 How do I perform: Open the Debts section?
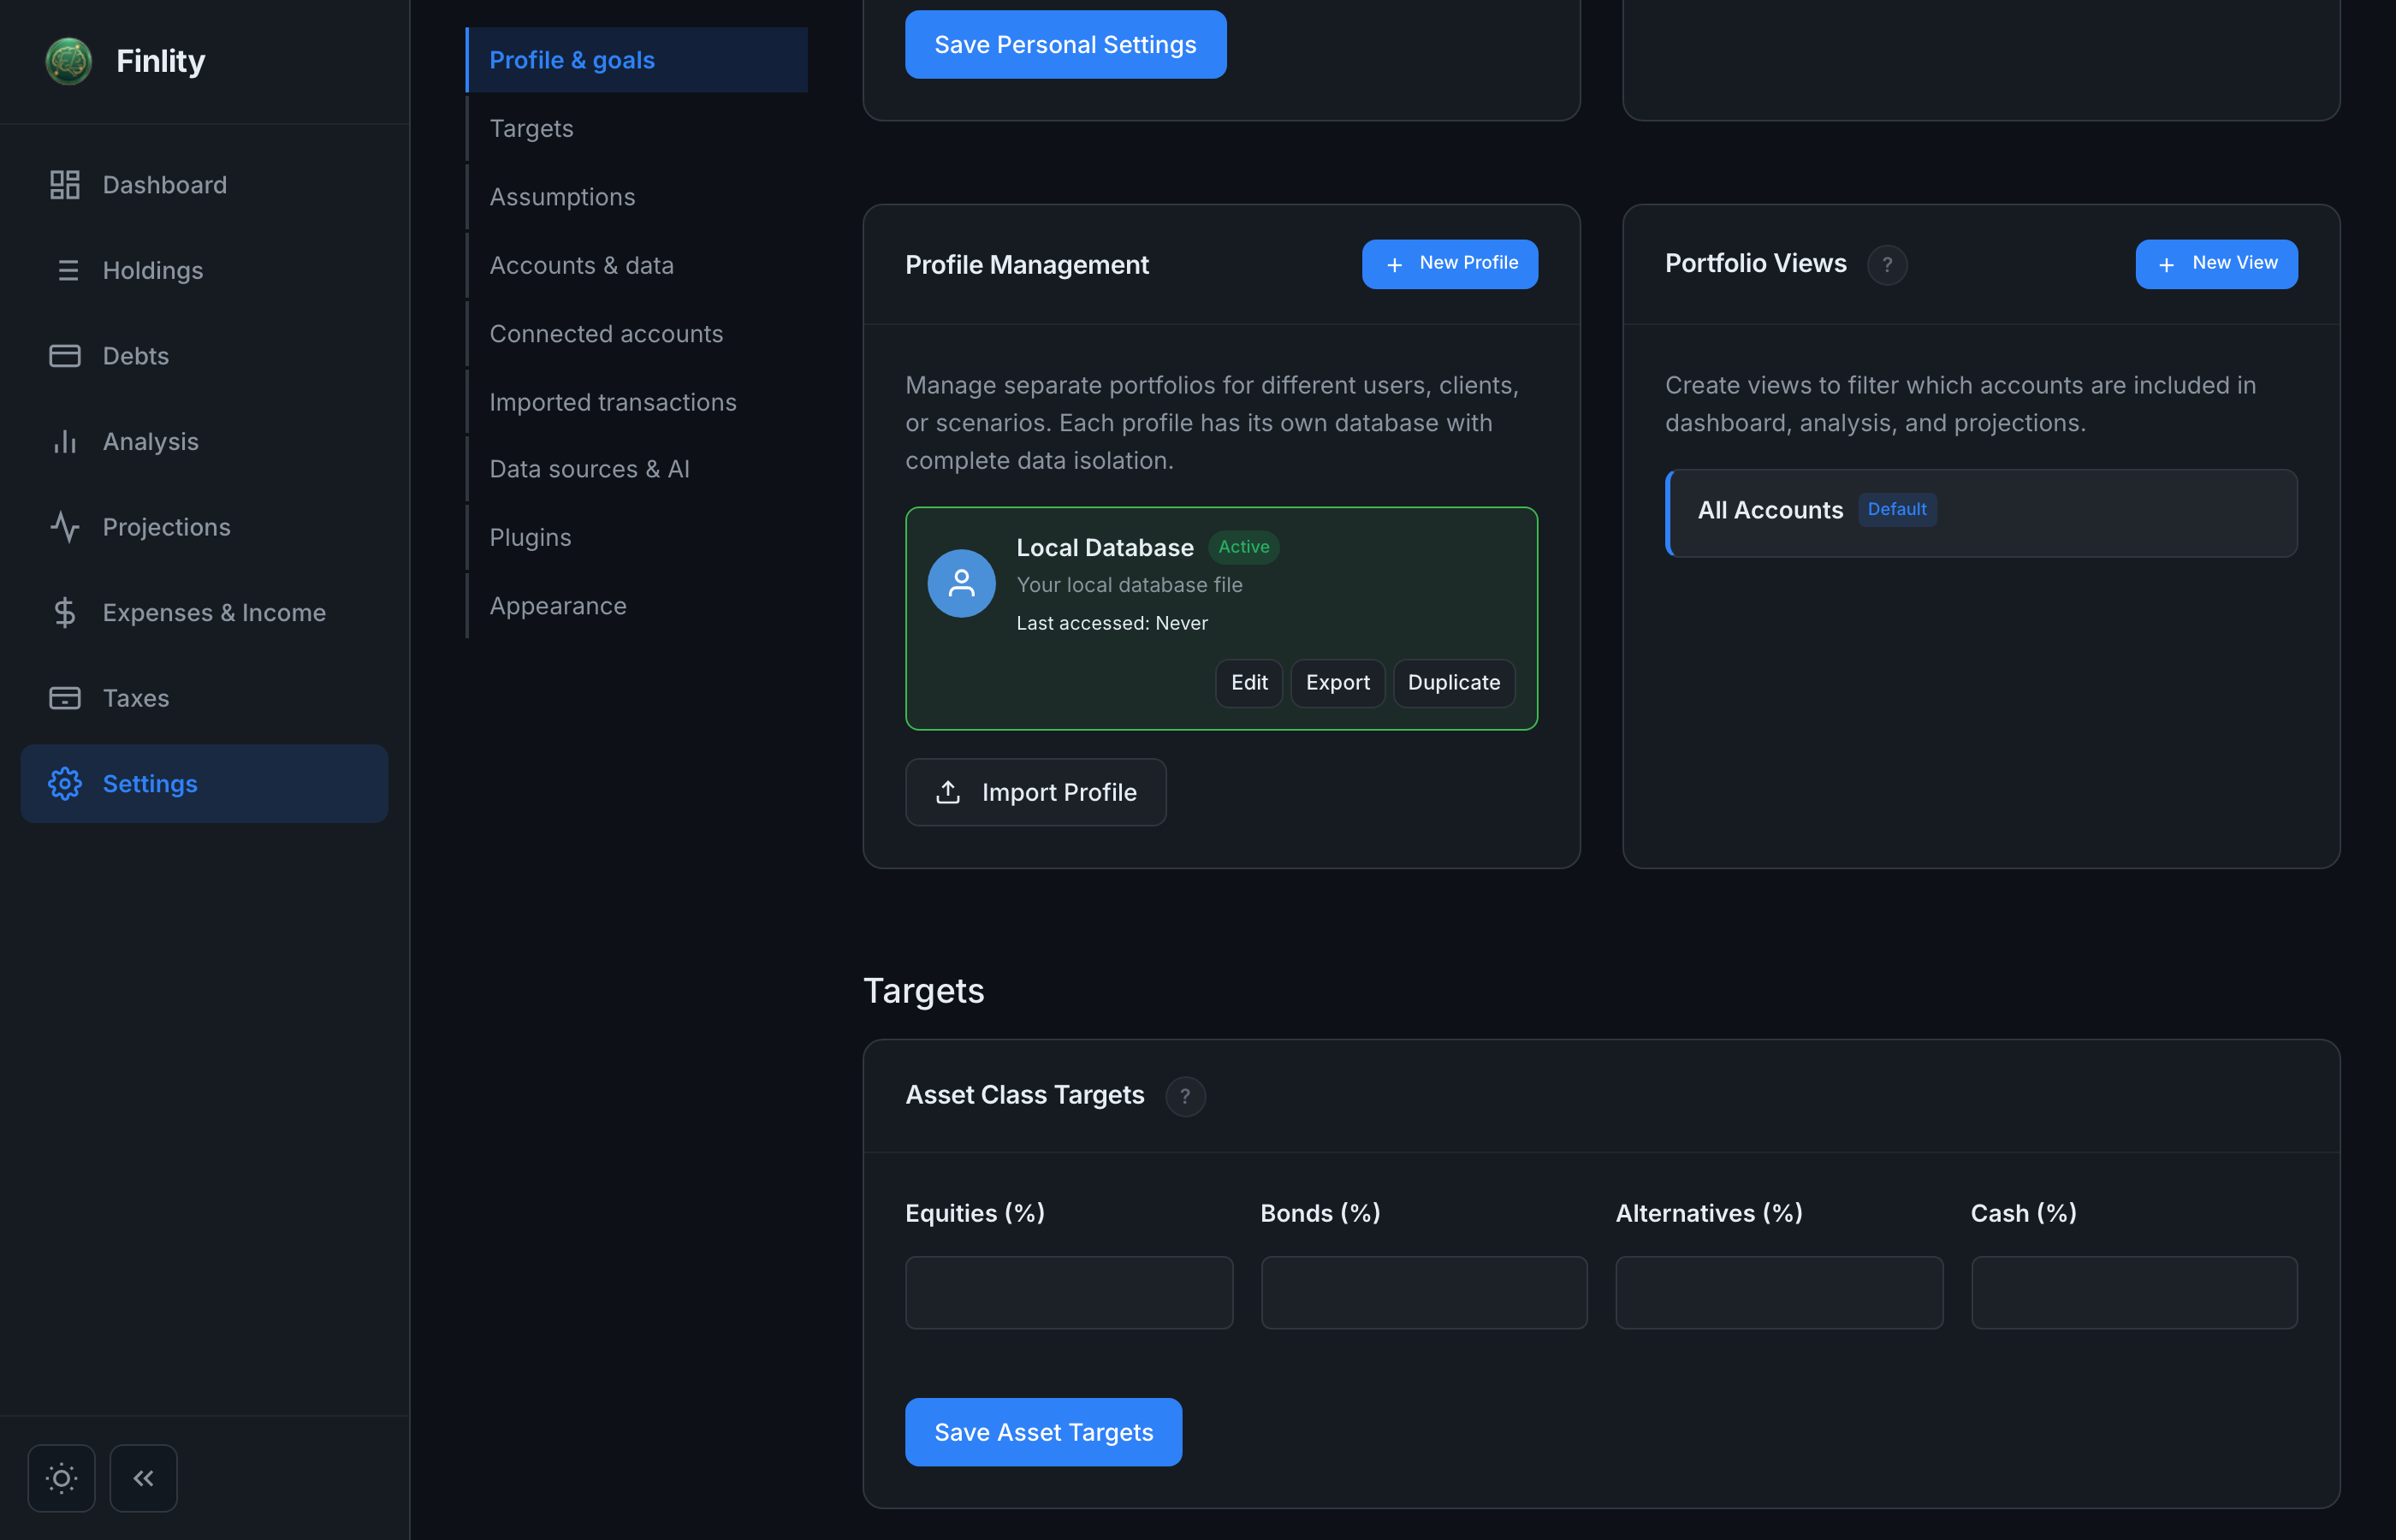(204, 356)
